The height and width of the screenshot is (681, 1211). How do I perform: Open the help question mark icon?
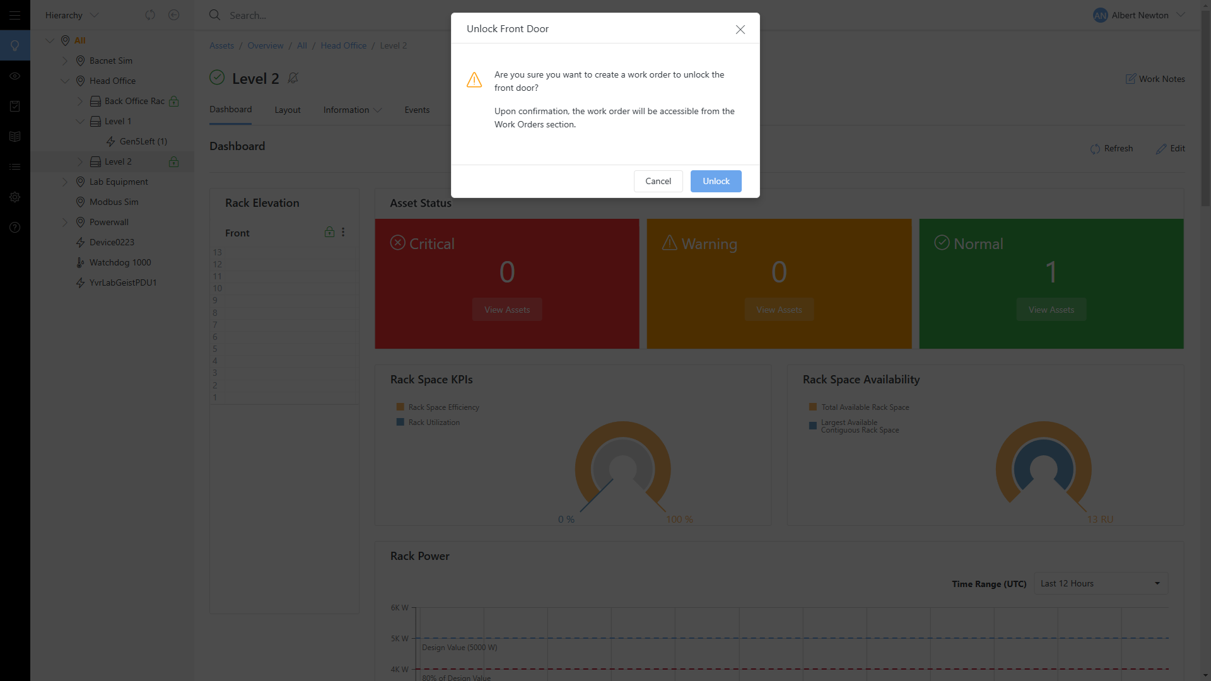(x=15, y=227)
